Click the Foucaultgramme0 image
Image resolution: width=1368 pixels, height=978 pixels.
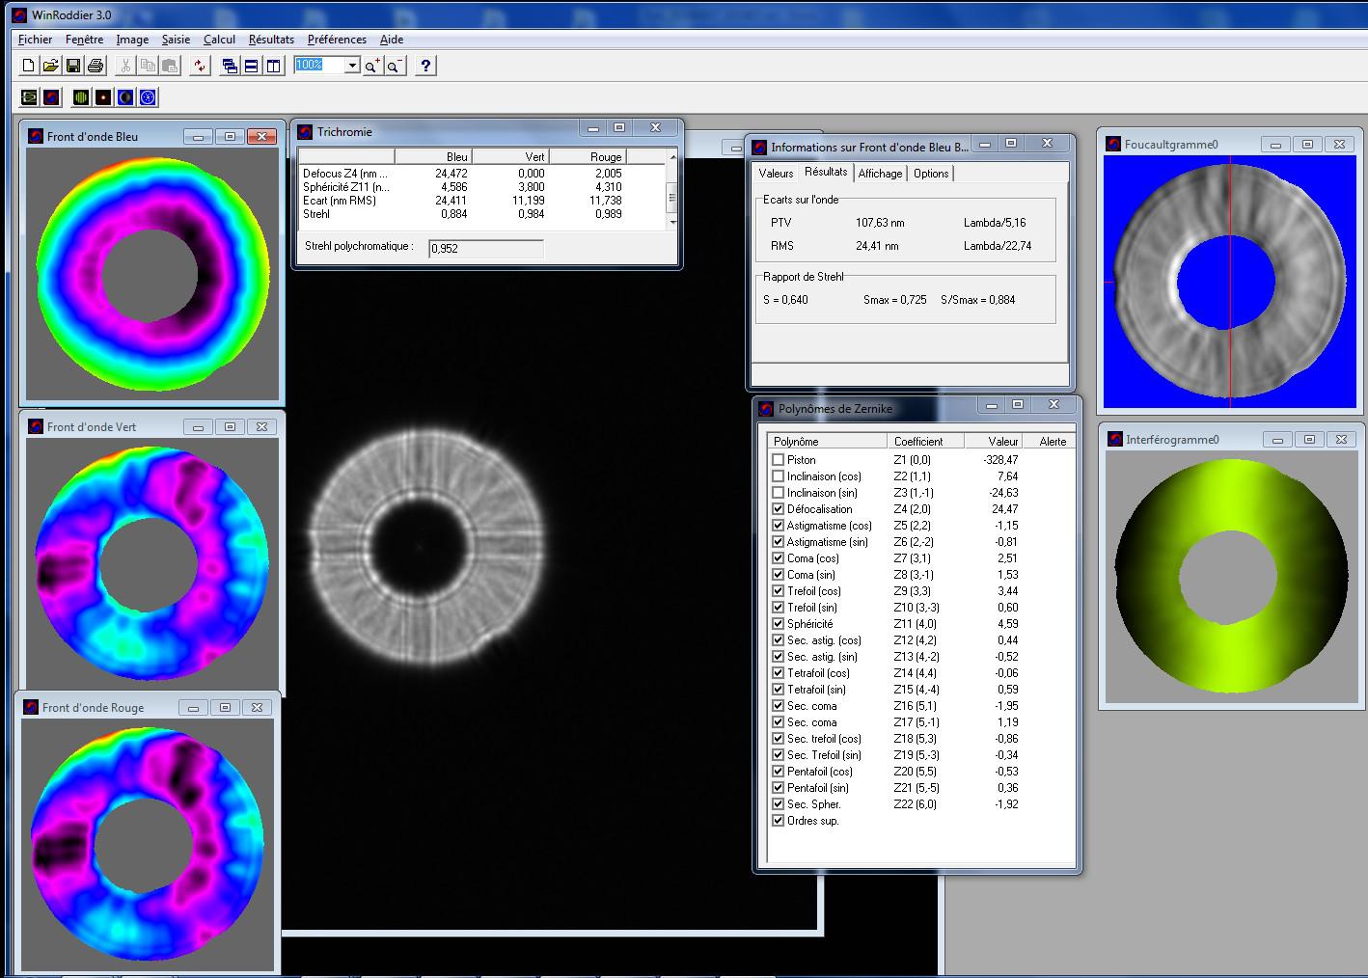point(1229,280)
